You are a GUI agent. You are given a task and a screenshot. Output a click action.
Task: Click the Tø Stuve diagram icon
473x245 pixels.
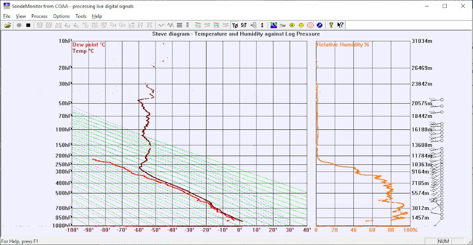coord(235,25)
